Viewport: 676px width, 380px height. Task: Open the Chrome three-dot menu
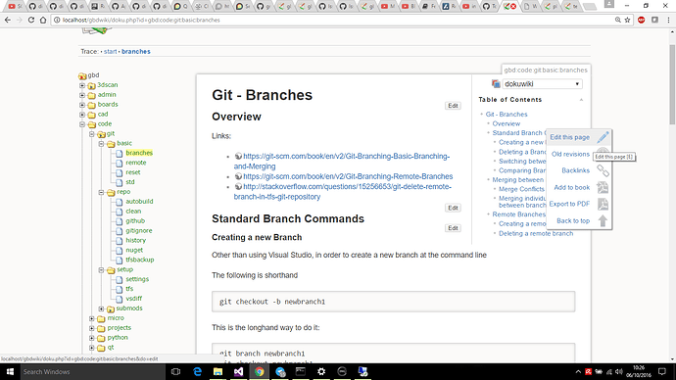(x=669, y=20)
